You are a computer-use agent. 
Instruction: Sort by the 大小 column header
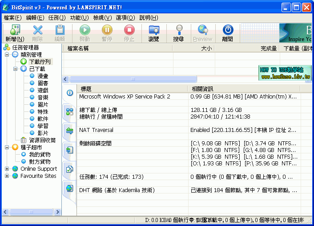pyautogui.click(x=193, y=49)
